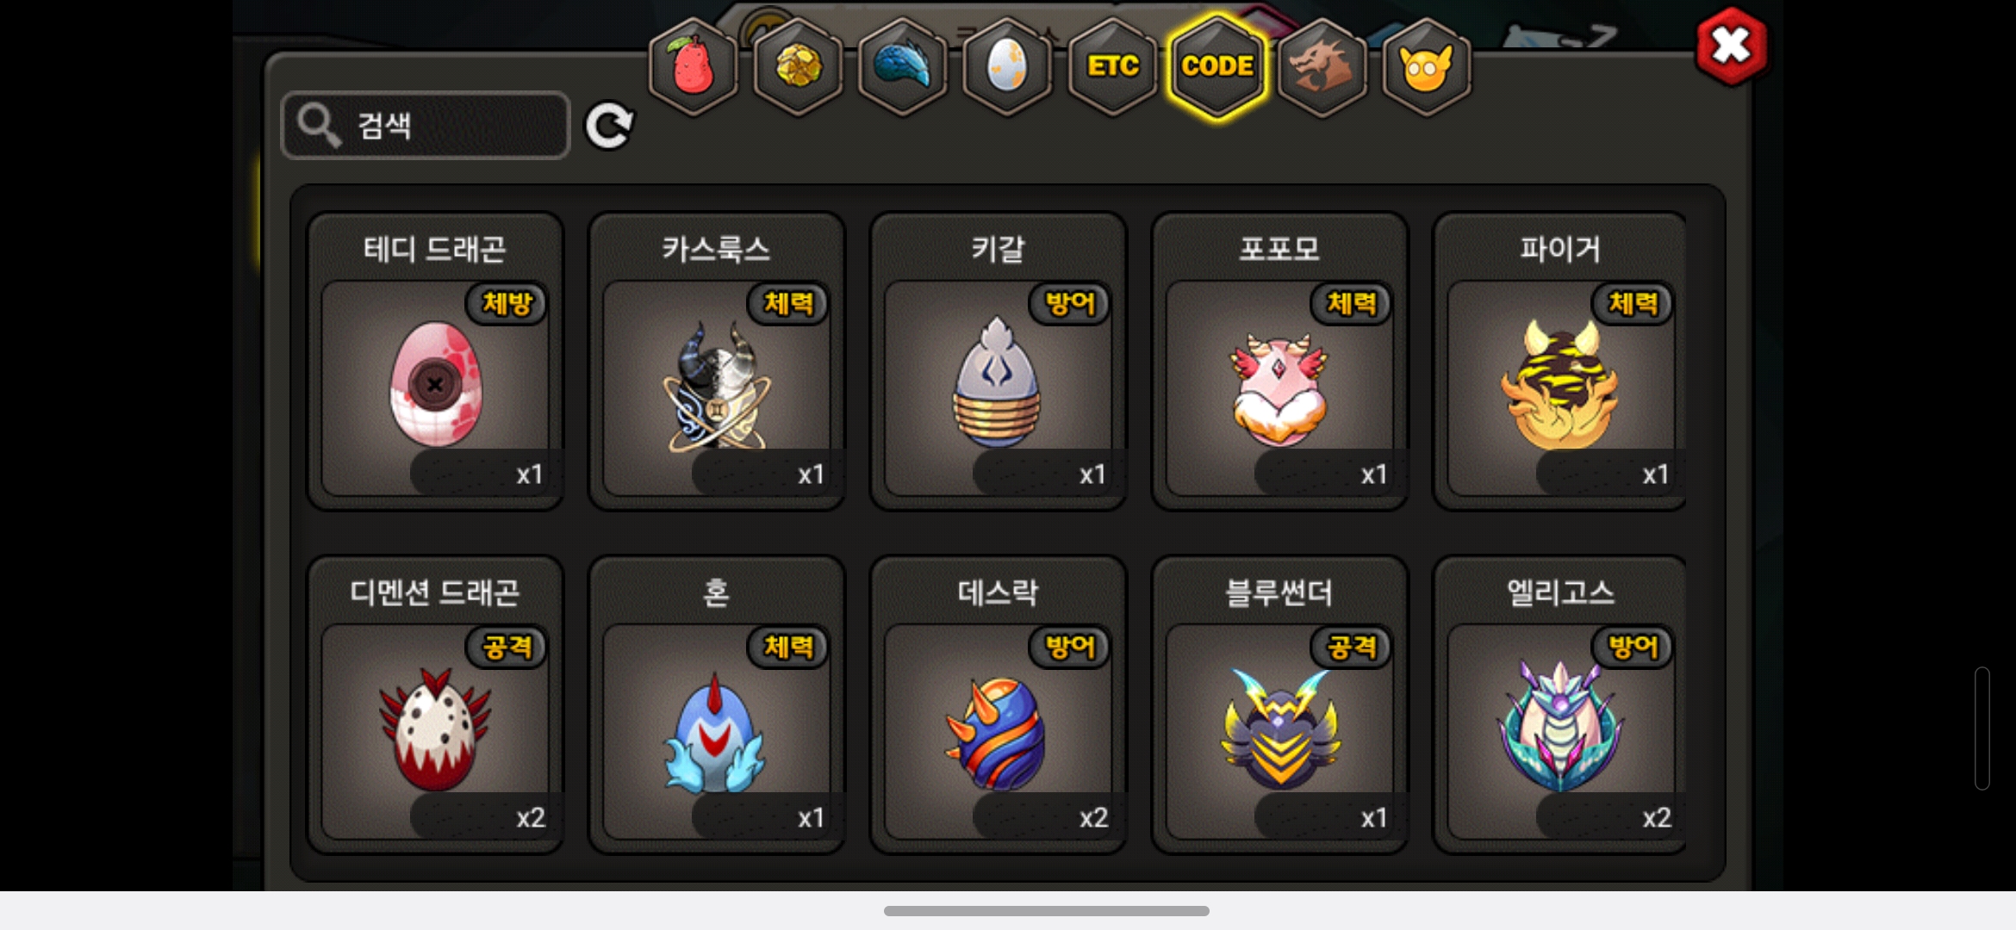This screenshot has width=2016, height=930.
Task: Select the 파이거 tiger-striped egg
Action: tap(1560, 362)
